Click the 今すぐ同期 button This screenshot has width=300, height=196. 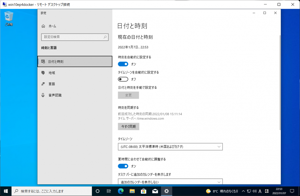pos(128,126)
